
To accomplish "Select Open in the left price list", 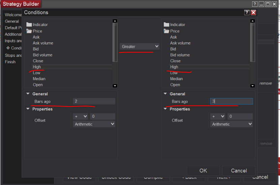I will pyautogui.click(x=38, y=85).
